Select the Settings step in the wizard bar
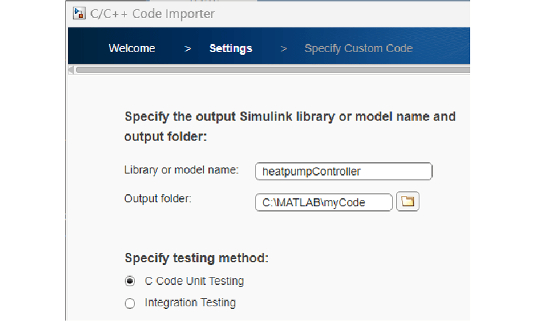Screen dimensions: 535x321 click(x=231, y=48)
